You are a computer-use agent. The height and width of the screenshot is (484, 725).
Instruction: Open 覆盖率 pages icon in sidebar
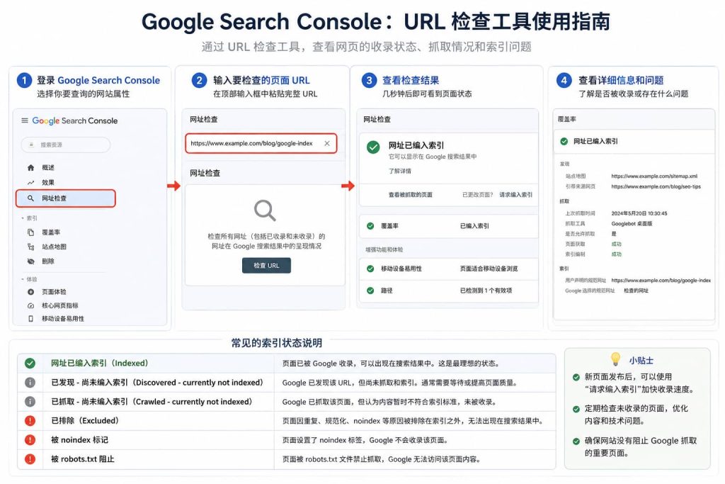coord(30,232)
